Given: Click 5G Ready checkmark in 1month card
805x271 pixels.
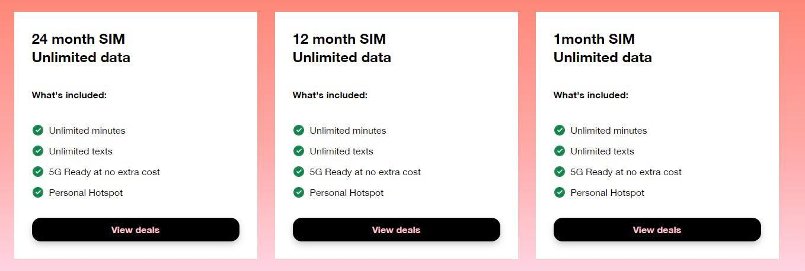Looking at the screenshot, I should click(x=560, y=172).
